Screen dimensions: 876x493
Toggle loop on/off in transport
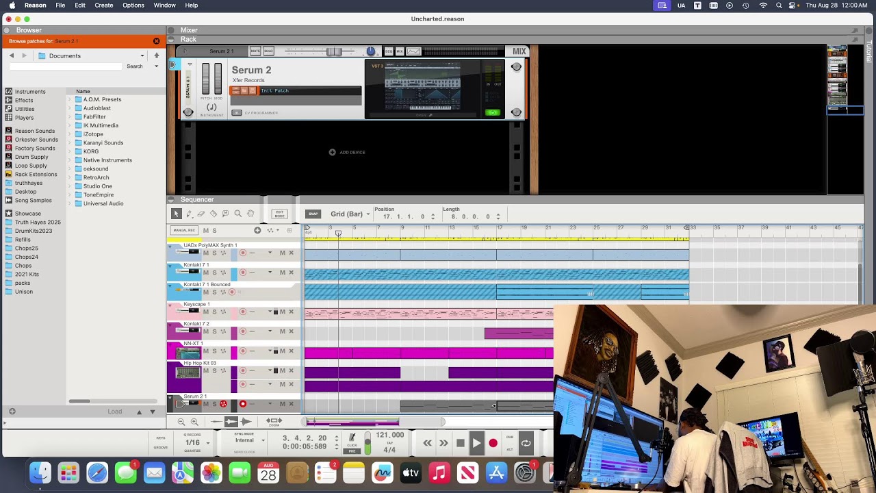click(526, 443)
